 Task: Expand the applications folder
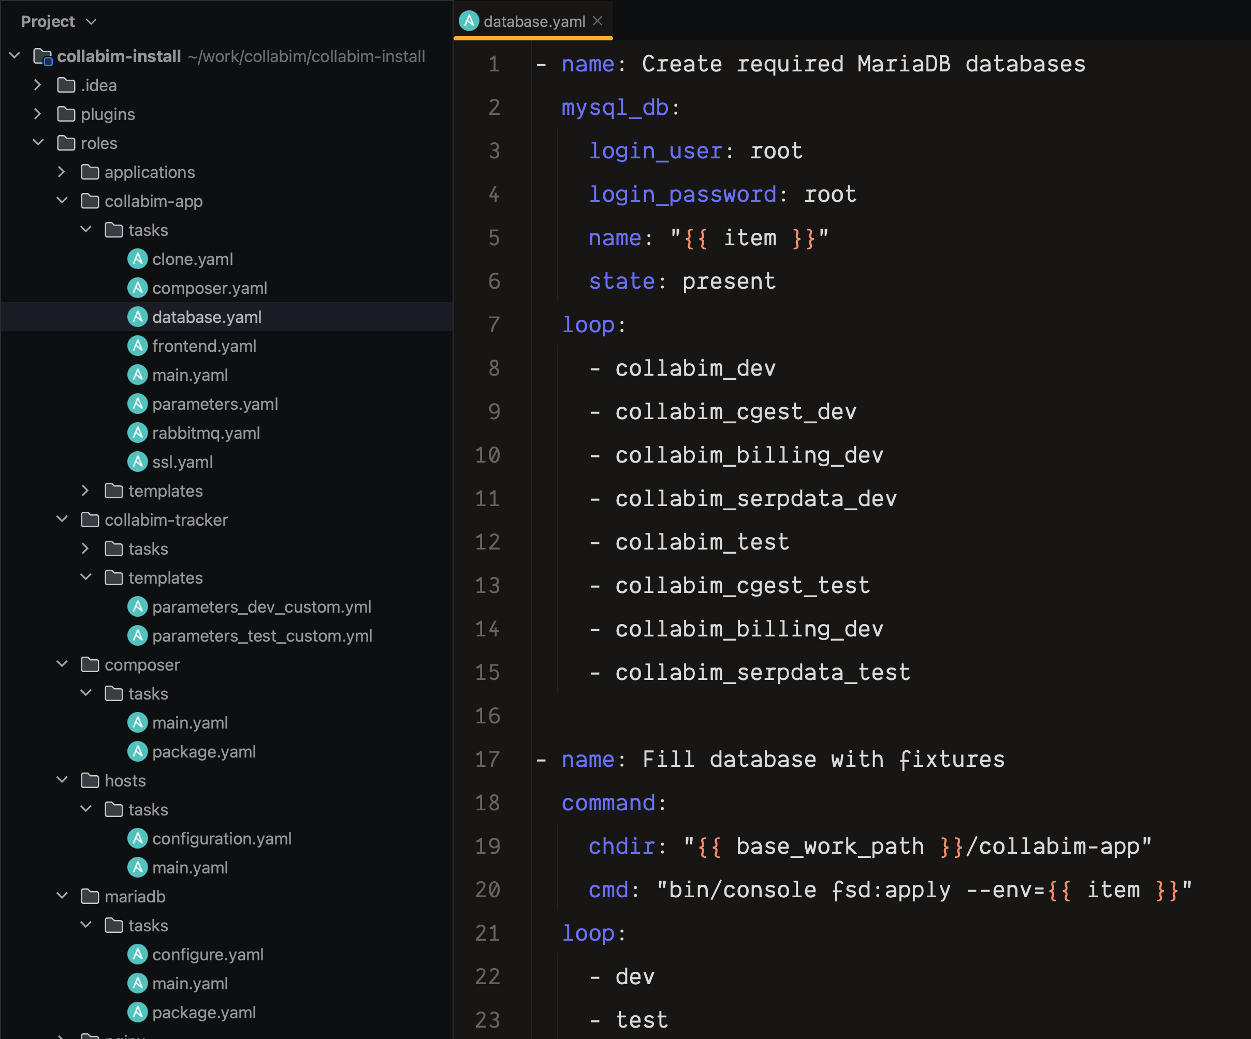(61, 172)
